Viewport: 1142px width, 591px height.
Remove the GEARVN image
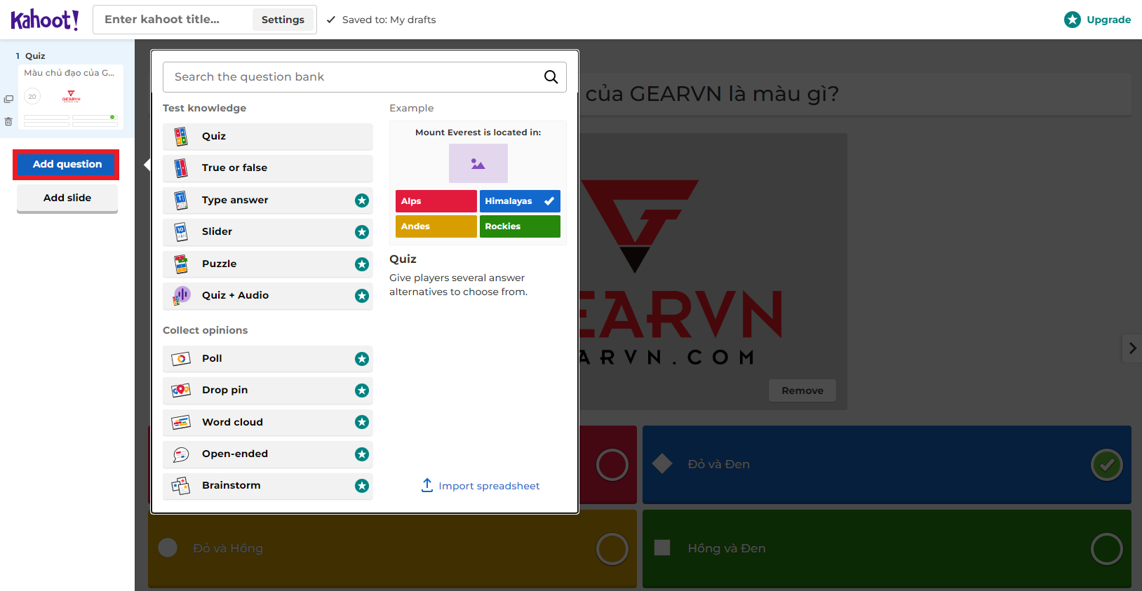802,390
